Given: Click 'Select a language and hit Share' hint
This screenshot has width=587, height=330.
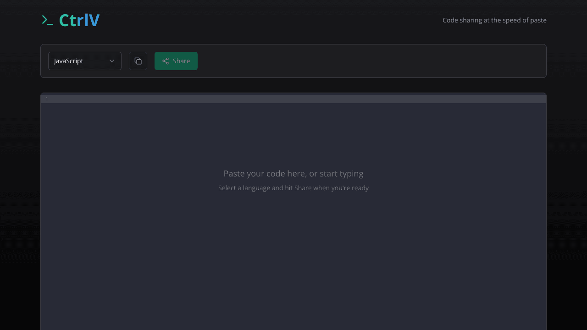Looking at the screenshot, I should (x=293, y=188).
